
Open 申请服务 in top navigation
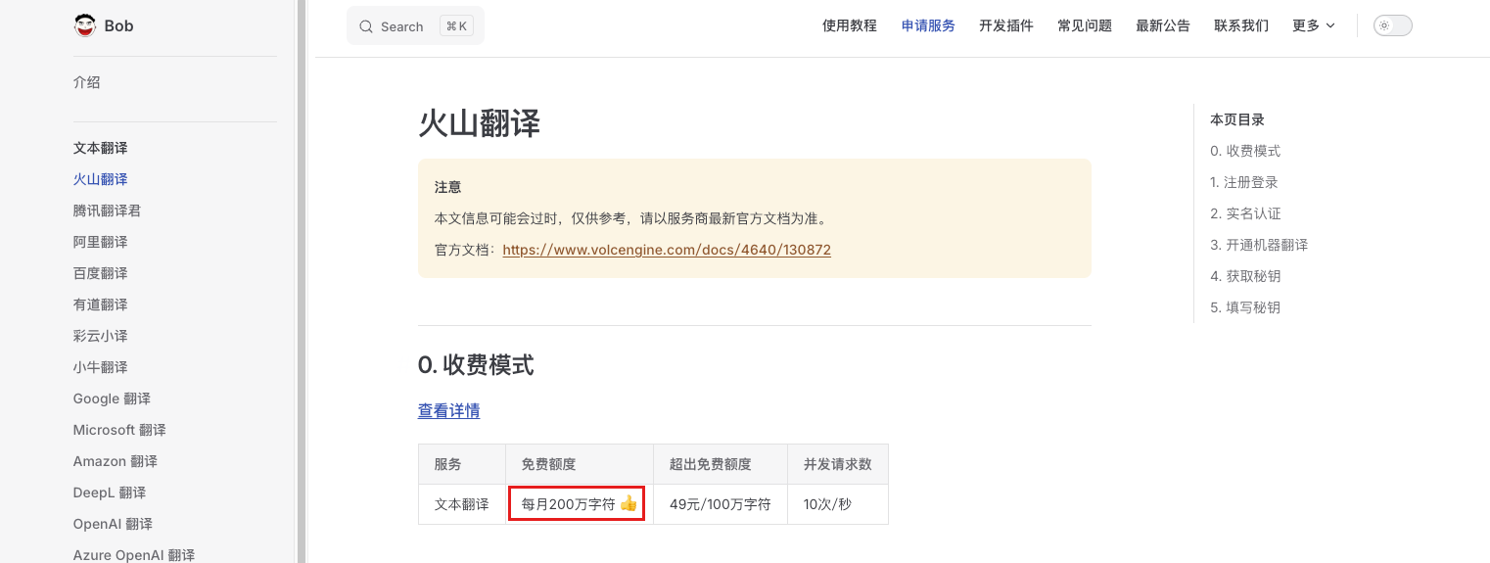(x=928, y=25)
